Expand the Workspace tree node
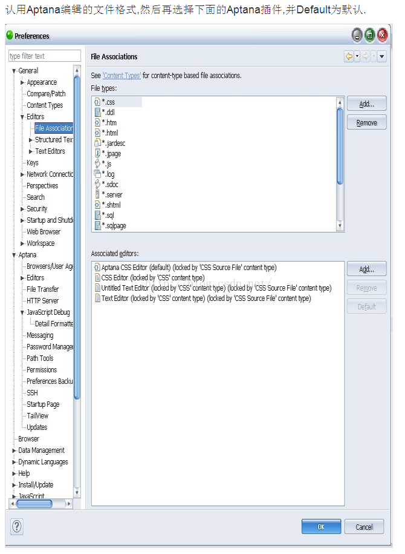This screenshot has width=405, height=554. pos(22,243)
